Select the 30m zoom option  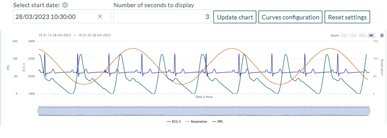(x=362, y=36)
